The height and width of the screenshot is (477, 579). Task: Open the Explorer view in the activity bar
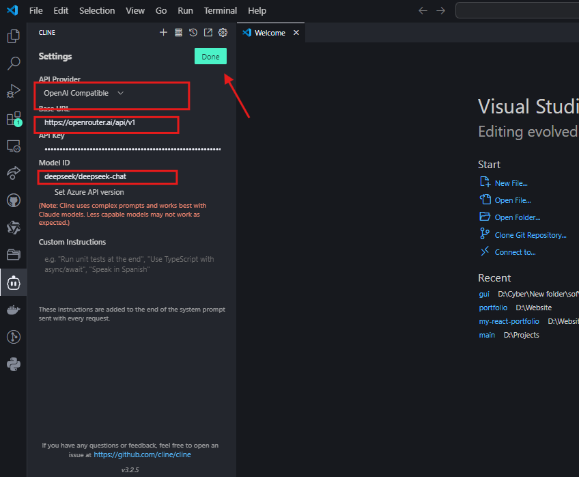13,36
